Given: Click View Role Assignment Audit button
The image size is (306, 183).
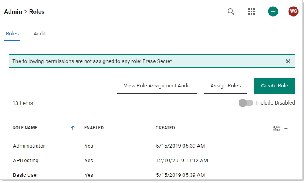Looking at the screenshot, I should pos(157,86).
